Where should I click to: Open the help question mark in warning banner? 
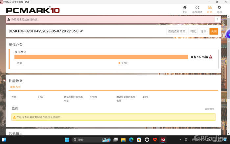pyautogui.click(x=218, y=19)
